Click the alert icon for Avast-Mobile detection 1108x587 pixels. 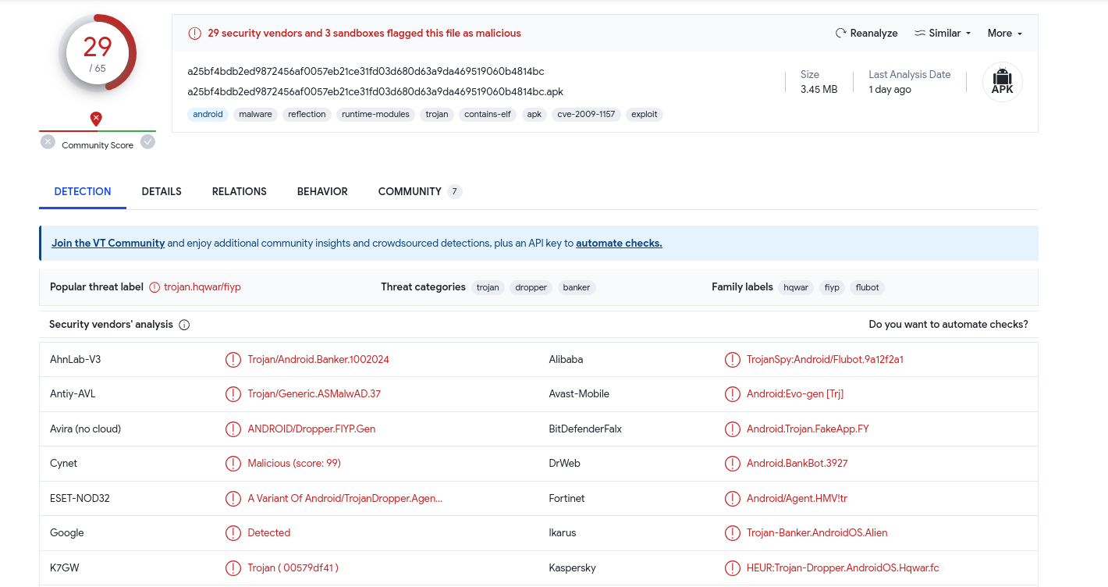tap(732, 394)
